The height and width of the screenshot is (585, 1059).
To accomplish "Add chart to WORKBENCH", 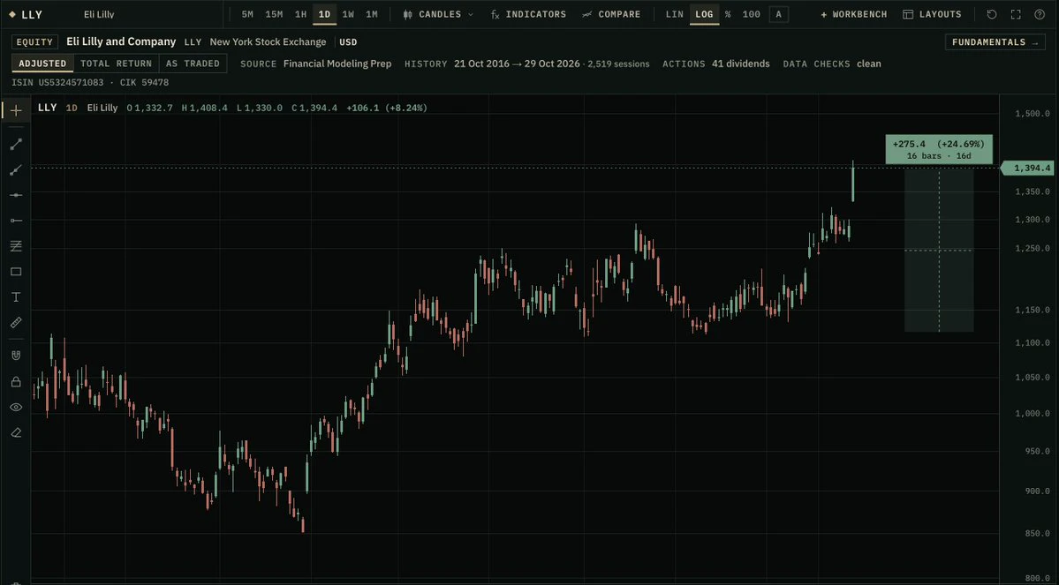I will [854, 14].
